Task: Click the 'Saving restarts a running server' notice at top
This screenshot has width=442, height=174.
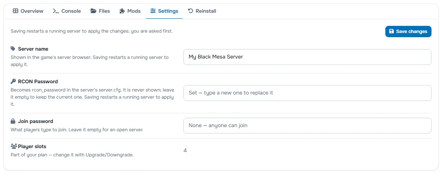Action: click(x=91, y=31)
